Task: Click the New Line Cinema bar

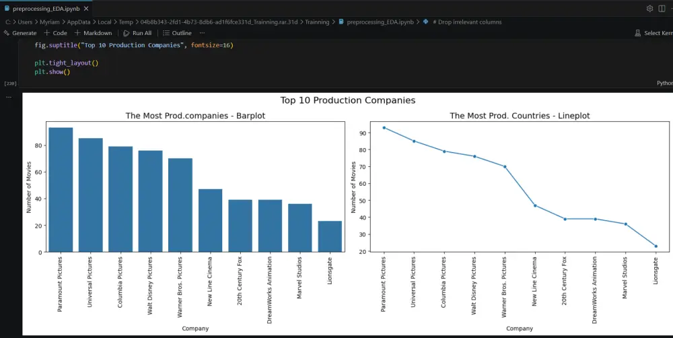Action: 210,220
